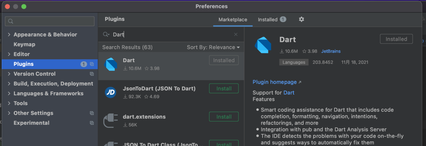Click the plugins settings gear icon

coord(301,19)
